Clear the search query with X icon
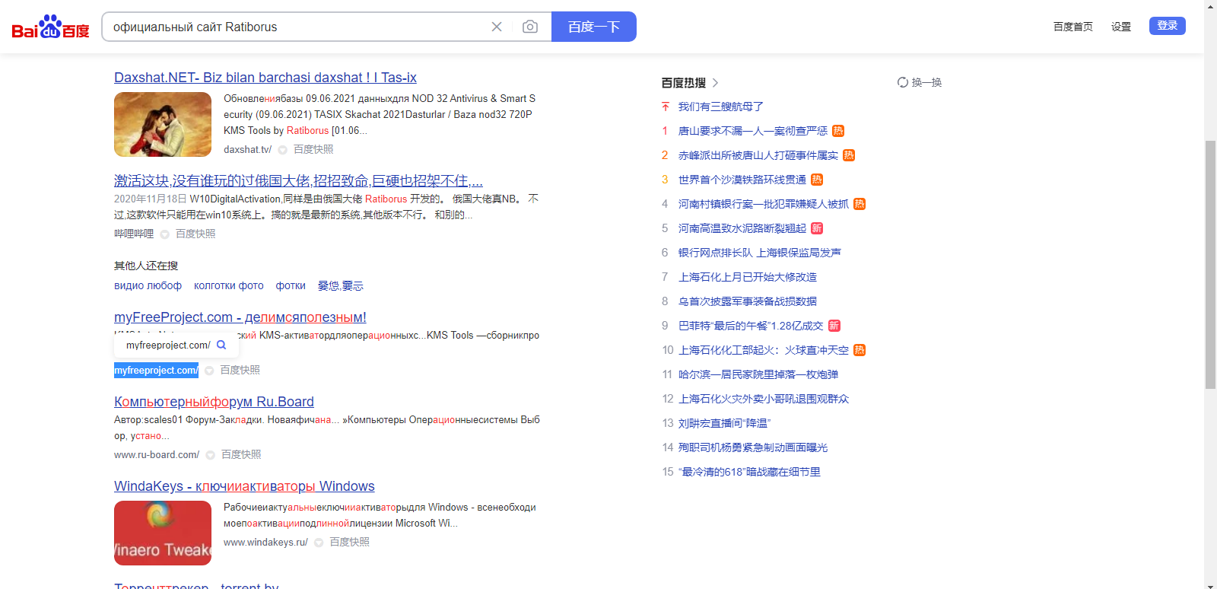 [497, 27]
